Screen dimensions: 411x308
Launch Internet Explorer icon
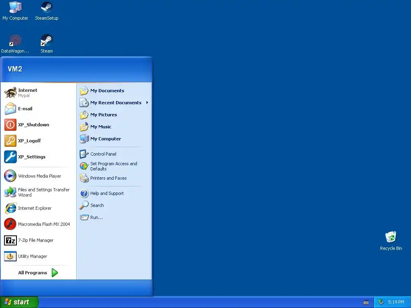coord(10,208)
